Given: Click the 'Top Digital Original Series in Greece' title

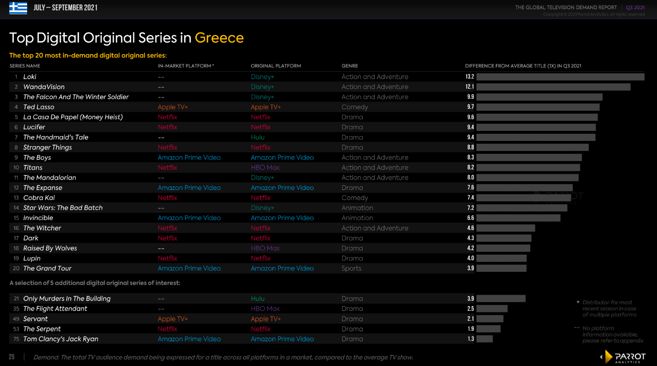Looking at the screenshot, I should pos(127,38).
